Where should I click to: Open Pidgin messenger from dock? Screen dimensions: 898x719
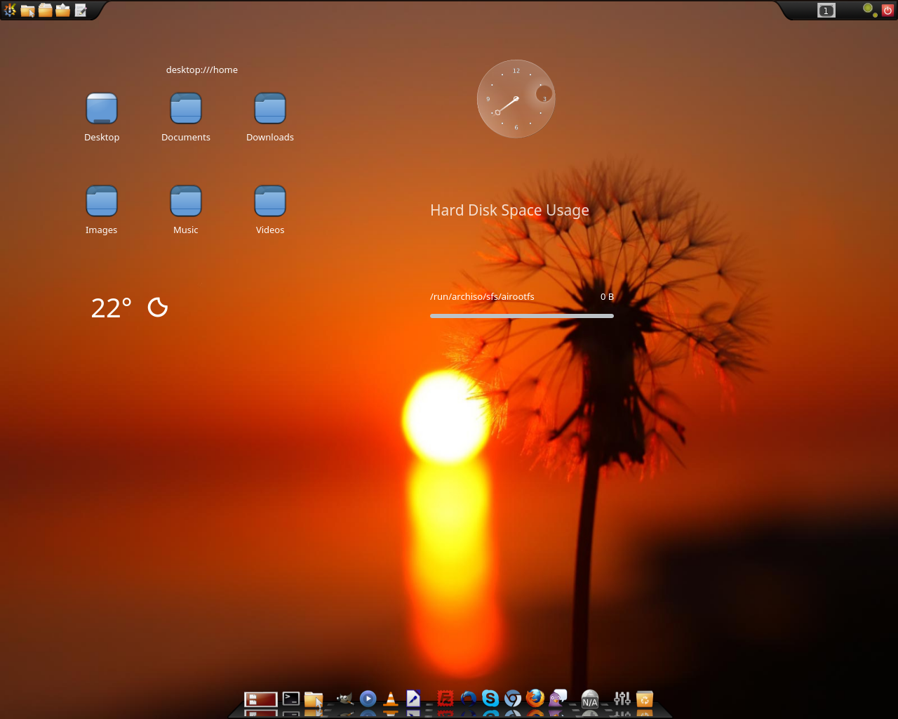coord(558,699)
